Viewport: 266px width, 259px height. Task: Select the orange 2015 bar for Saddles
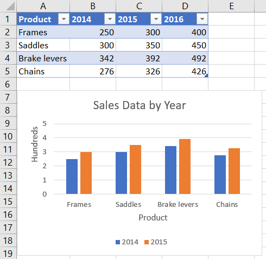coord(135,169)
